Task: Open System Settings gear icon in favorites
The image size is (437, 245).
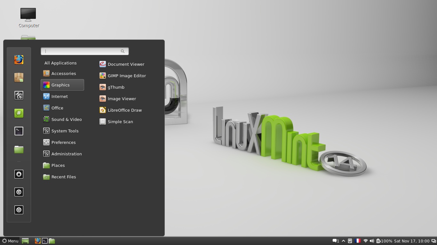Action: [x=19, y=95]
